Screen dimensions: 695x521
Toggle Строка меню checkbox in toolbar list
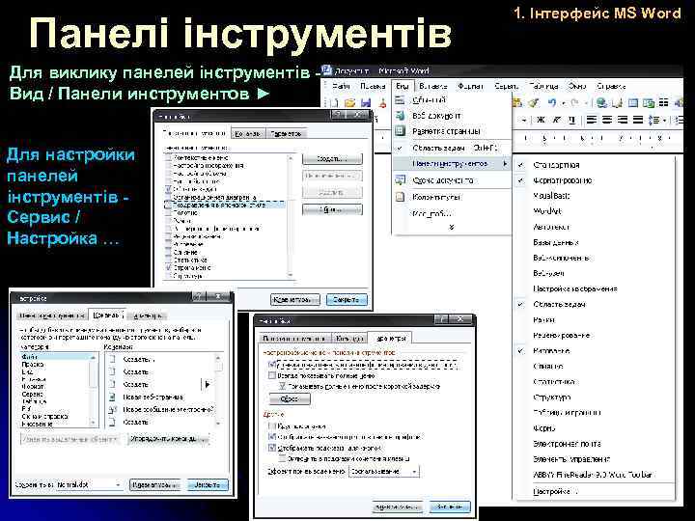[168, 267]
